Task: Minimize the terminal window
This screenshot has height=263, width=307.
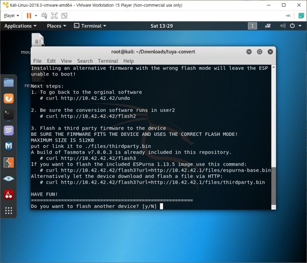Action: (249, 52)
